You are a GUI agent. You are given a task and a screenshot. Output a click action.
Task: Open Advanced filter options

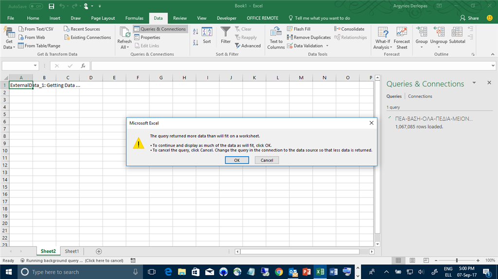[x=248, y=46]
